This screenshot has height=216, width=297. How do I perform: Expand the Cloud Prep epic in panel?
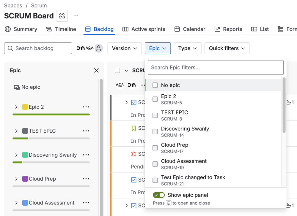(16, 179)
